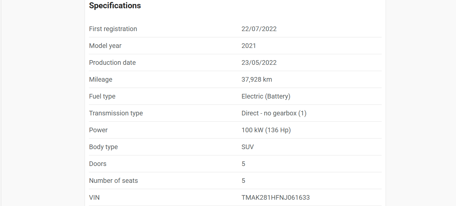
Task: Click the 22/07/2022 registration date value
Action: point(259,29)
